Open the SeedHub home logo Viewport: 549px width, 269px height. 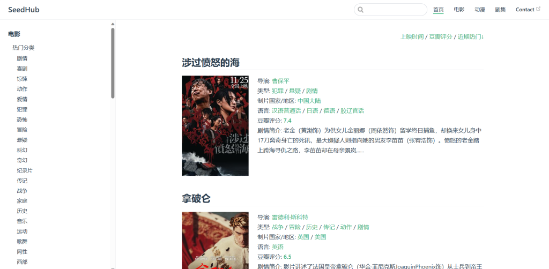click(x=24, y=10)
